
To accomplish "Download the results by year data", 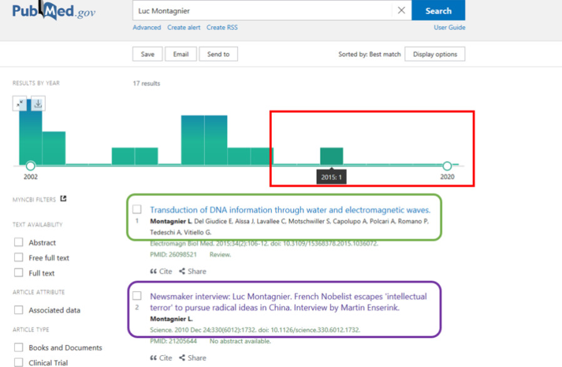I will pos(38,104).
